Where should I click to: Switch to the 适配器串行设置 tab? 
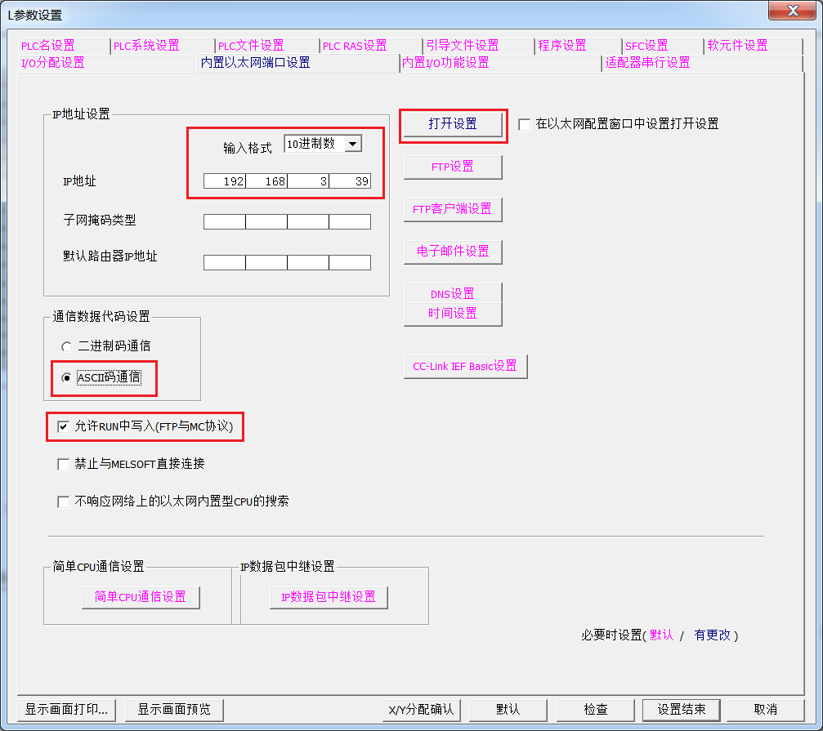[648, 63]
